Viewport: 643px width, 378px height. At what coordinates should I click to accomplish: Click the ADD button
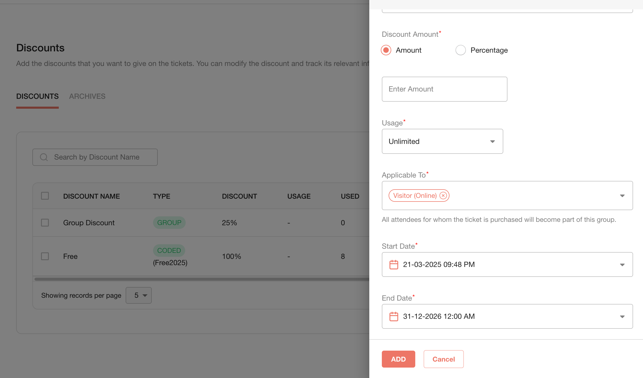pyautogui.click(x=398, y=359)
